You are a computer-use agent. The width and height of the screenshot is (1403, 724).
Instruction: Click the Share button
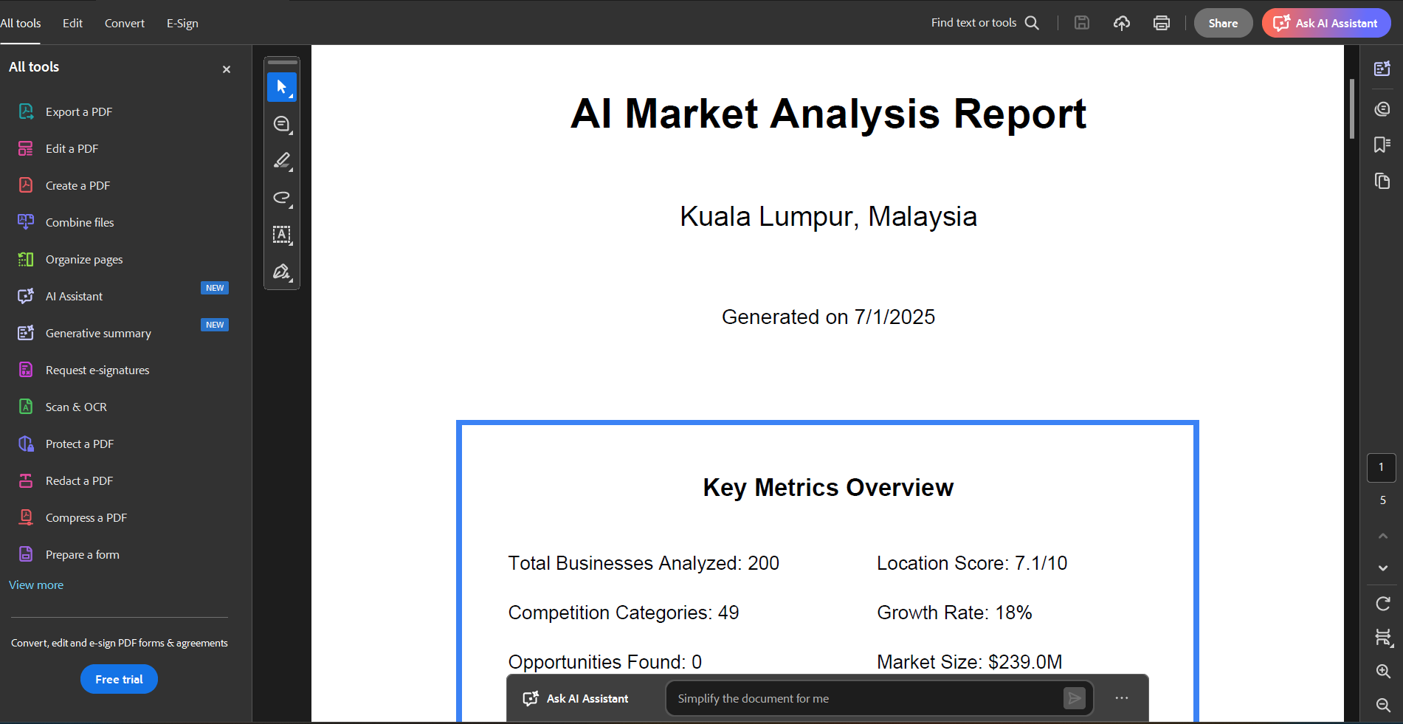[1223, 23]
